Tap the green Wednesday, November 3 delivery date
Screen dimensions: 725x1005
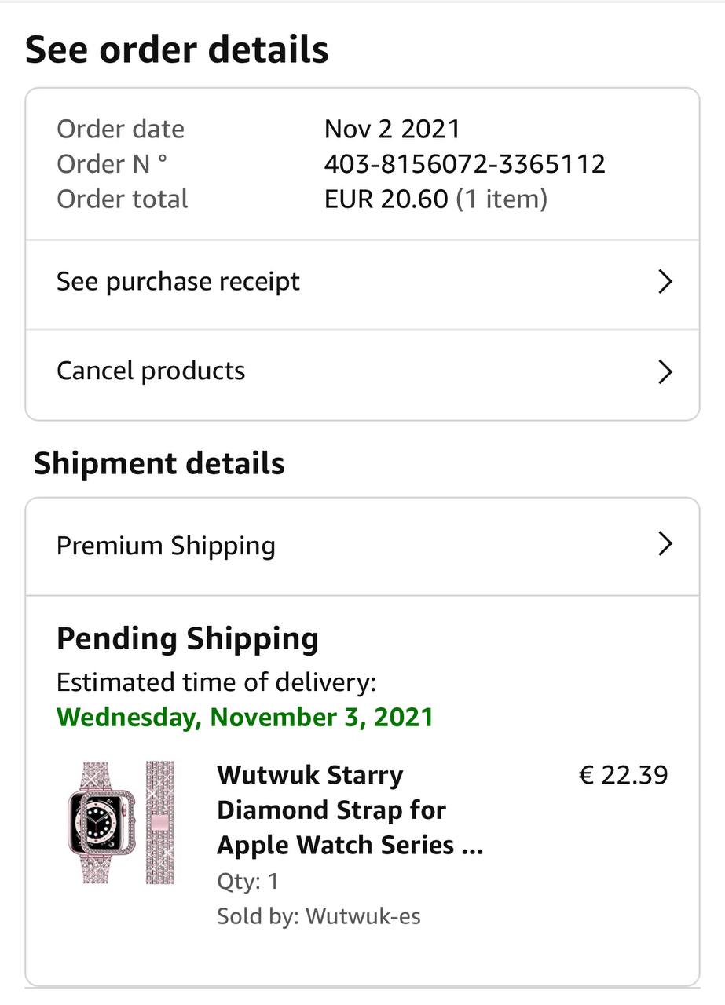coord(245,717)
